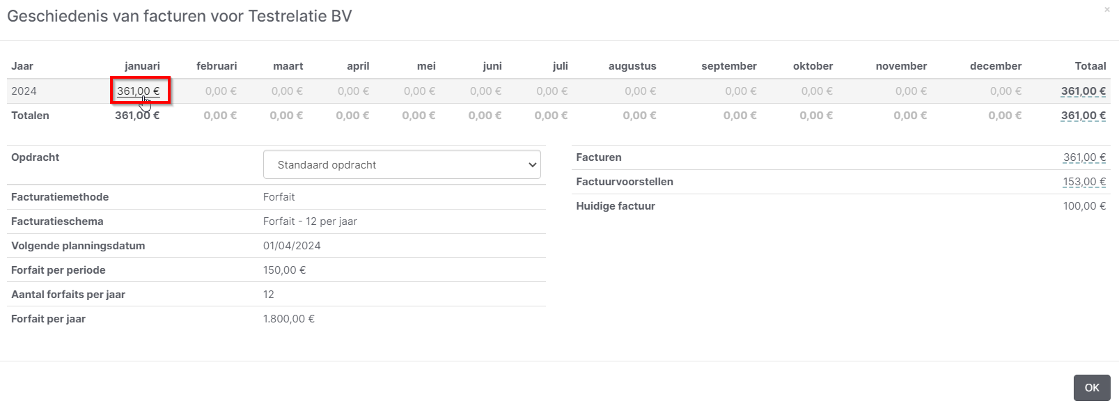
Task: Open the januari 2024 amount 361,00 €
Action: pos(138,91)
